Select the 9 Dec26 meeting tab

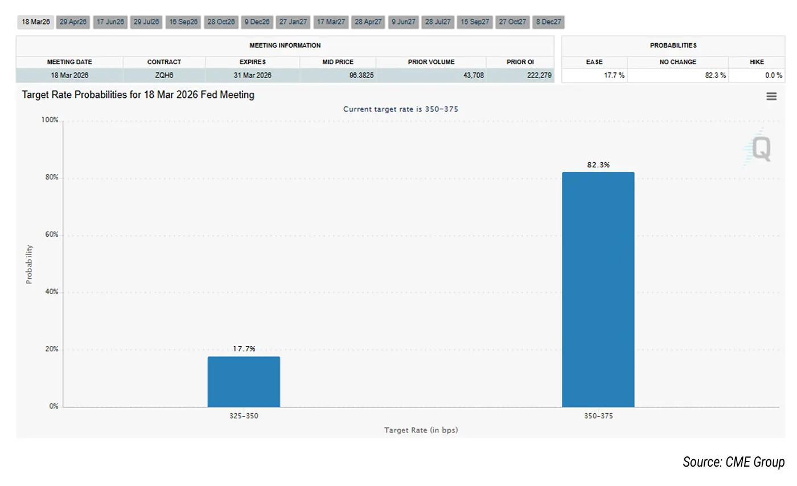point(257,22)
